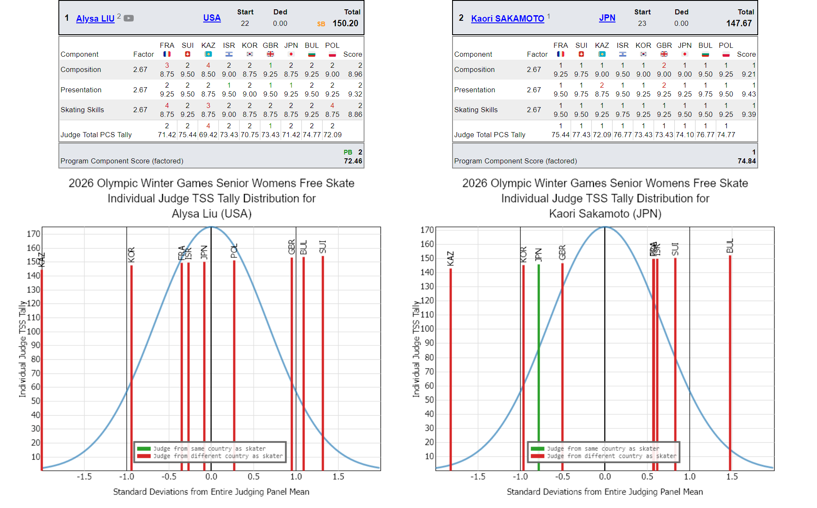This screenshot has height=508, width=817.
Task: Click the Israel flag in Liu's judge table
Action: pos(229,54)
